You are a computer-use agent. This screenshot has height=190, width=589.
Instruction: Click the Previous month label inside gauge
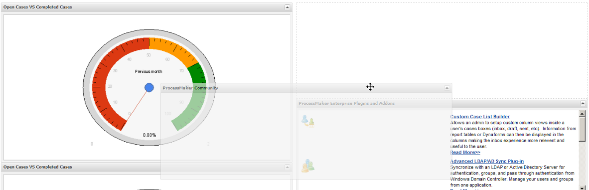tap(148, 71)
